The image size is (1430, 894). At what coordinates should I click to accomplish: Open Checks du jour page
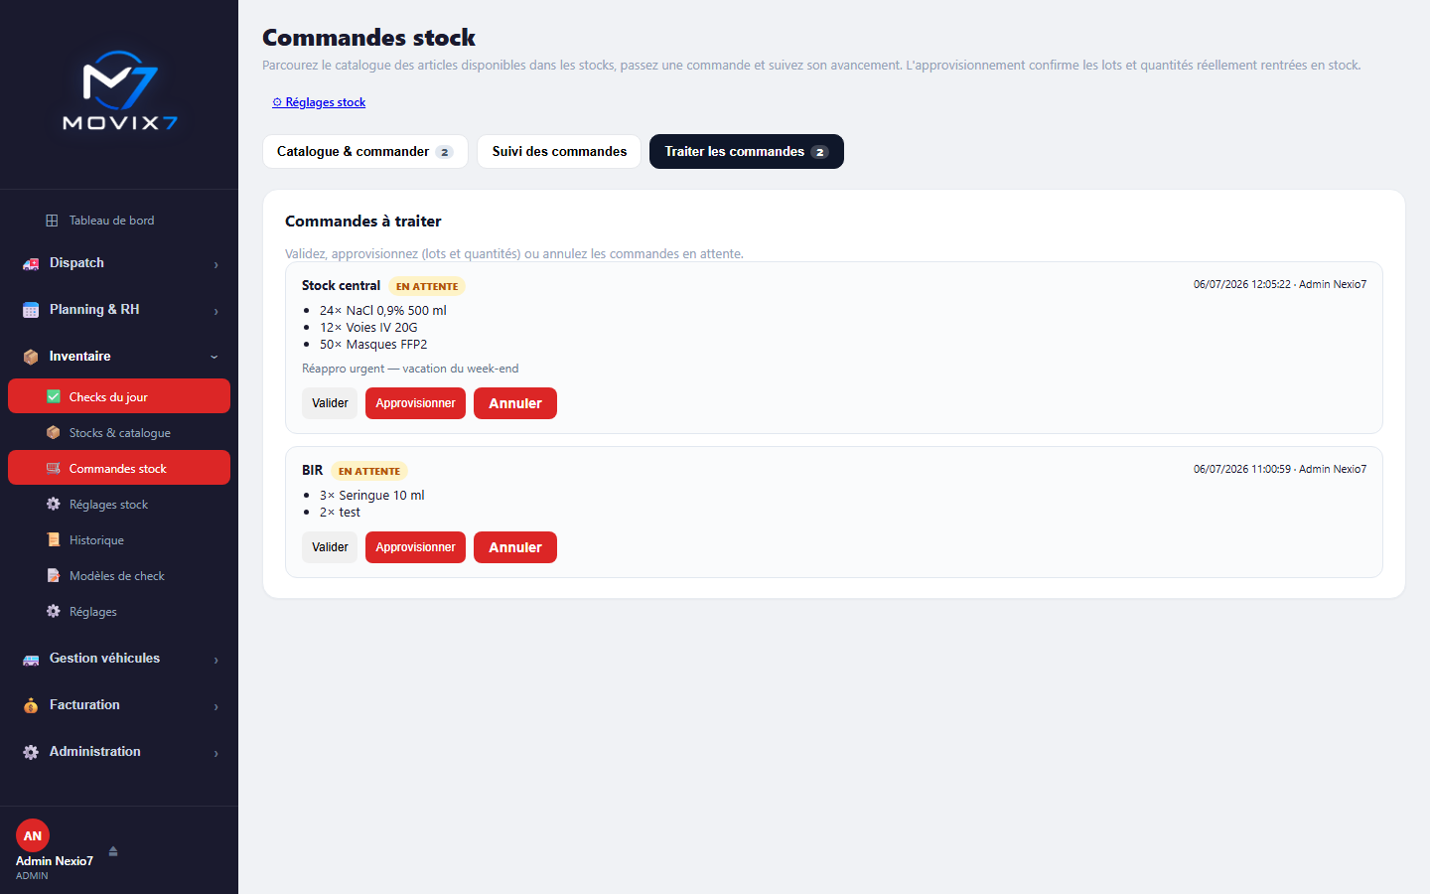click(119, 396)
